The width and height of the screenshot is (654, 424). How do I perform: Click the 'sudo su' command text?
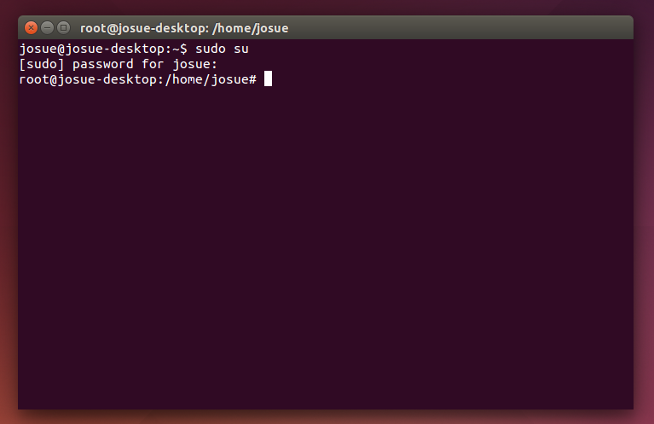(x=222, y=49)
